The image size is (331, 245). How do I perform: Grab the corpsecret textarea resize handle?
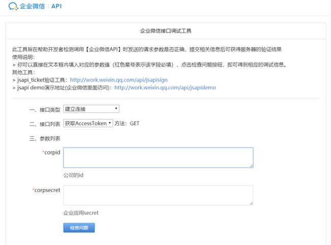(251, 203)
